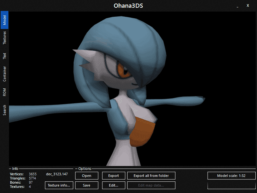Click the file name dec_3123.147
Viewport: 257px width, 193px height.
tap(57, 174)
